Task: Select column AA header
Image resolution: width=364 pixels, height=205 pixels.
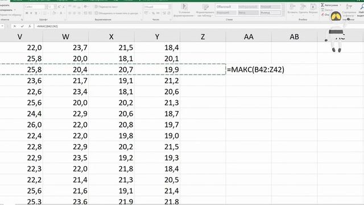Action: pos(249,36)
